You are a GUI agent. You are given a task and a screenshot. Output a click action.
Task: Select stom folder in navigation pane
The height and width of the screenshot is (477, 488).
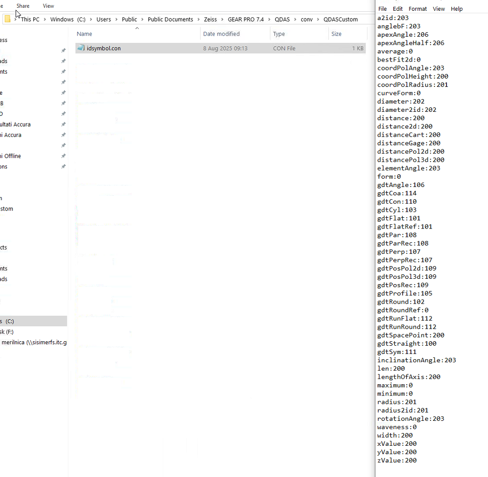(6, 208)
